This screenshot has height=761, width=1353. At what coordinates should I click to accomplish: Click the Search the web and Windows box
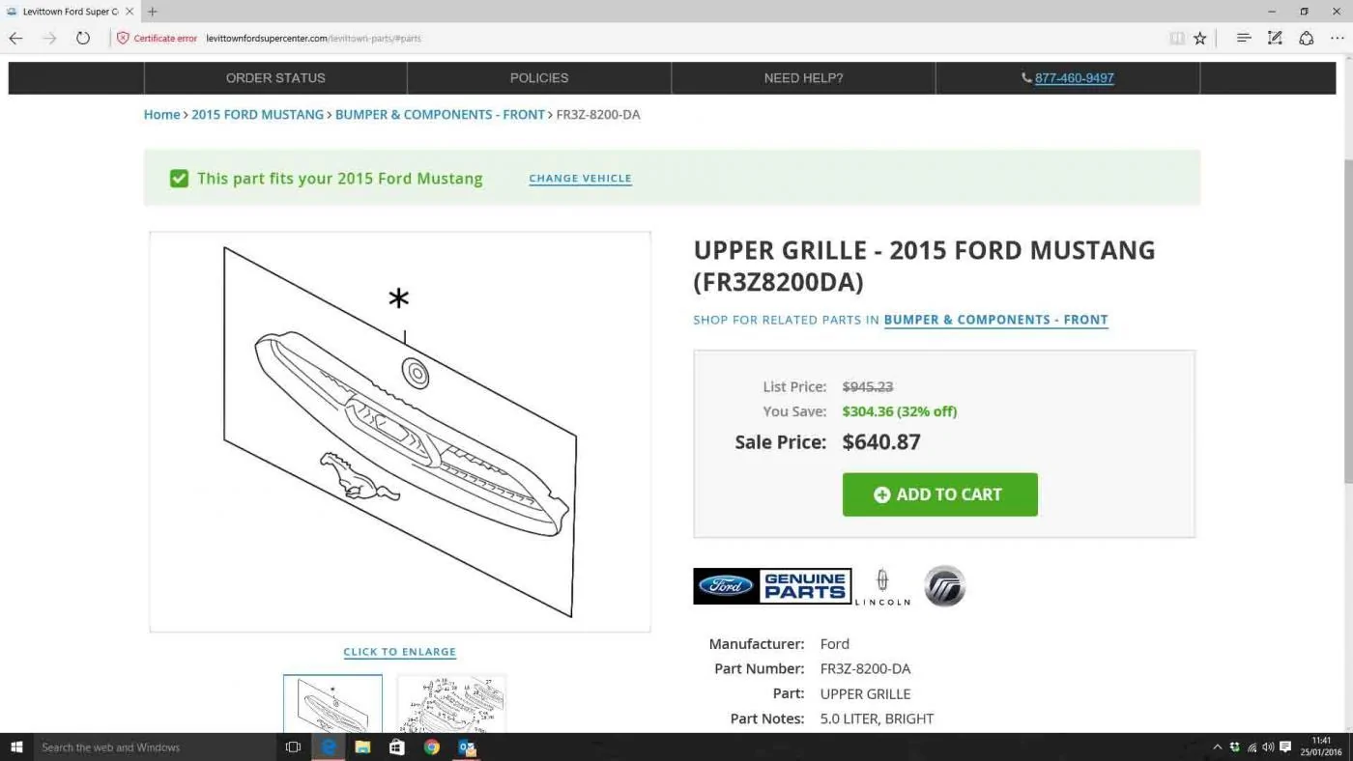[x=155, y=747]
